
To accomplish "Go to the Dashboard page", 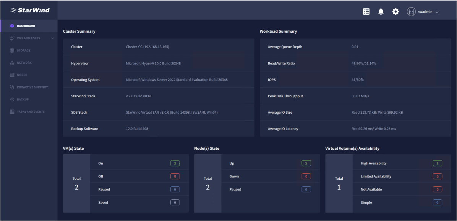I will pyautogui.click(x=29, y=26).
